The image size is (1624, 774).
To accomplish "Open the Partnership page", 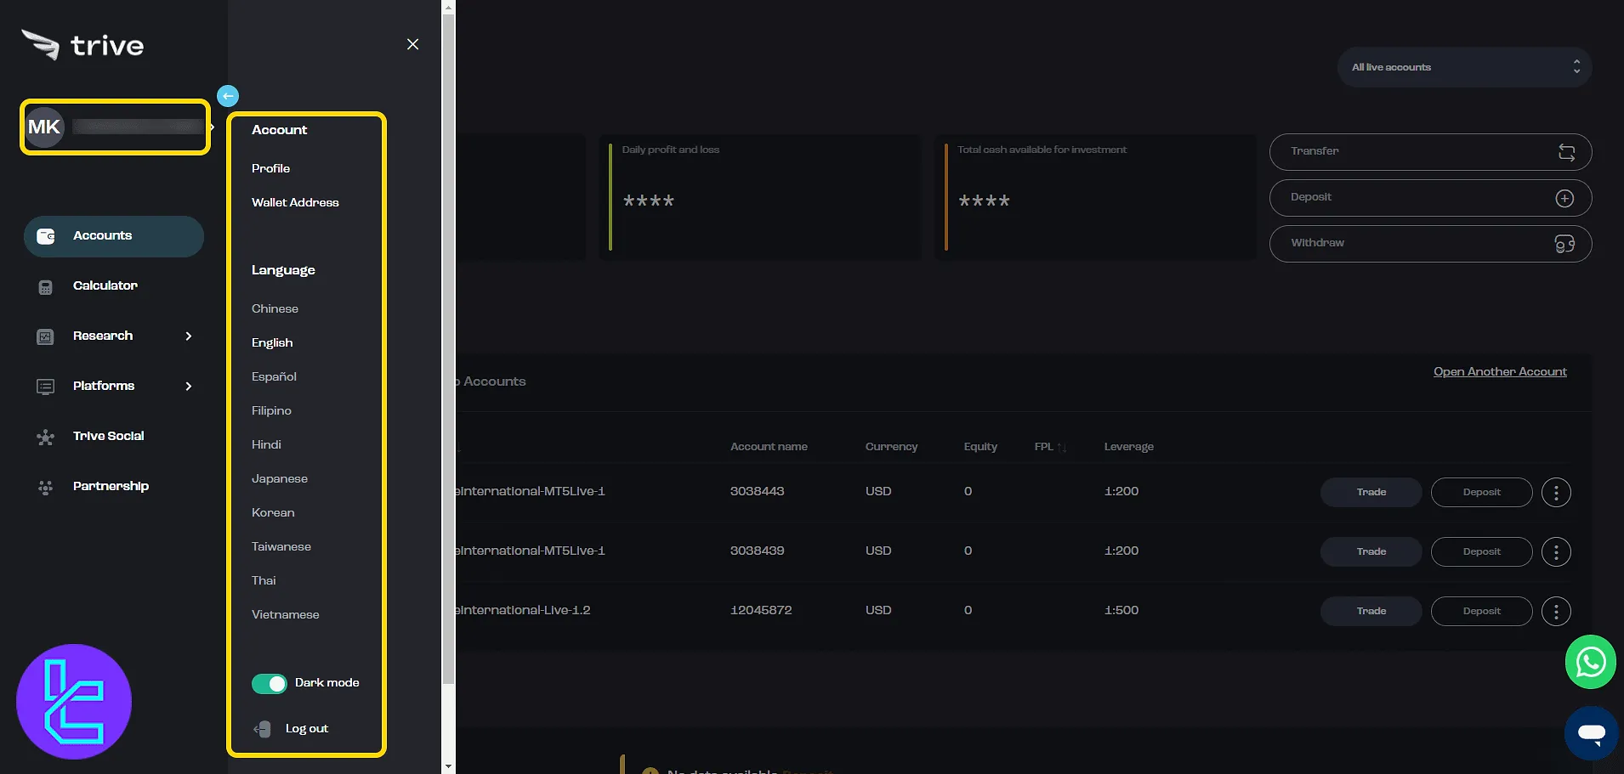I will [111, 486].
